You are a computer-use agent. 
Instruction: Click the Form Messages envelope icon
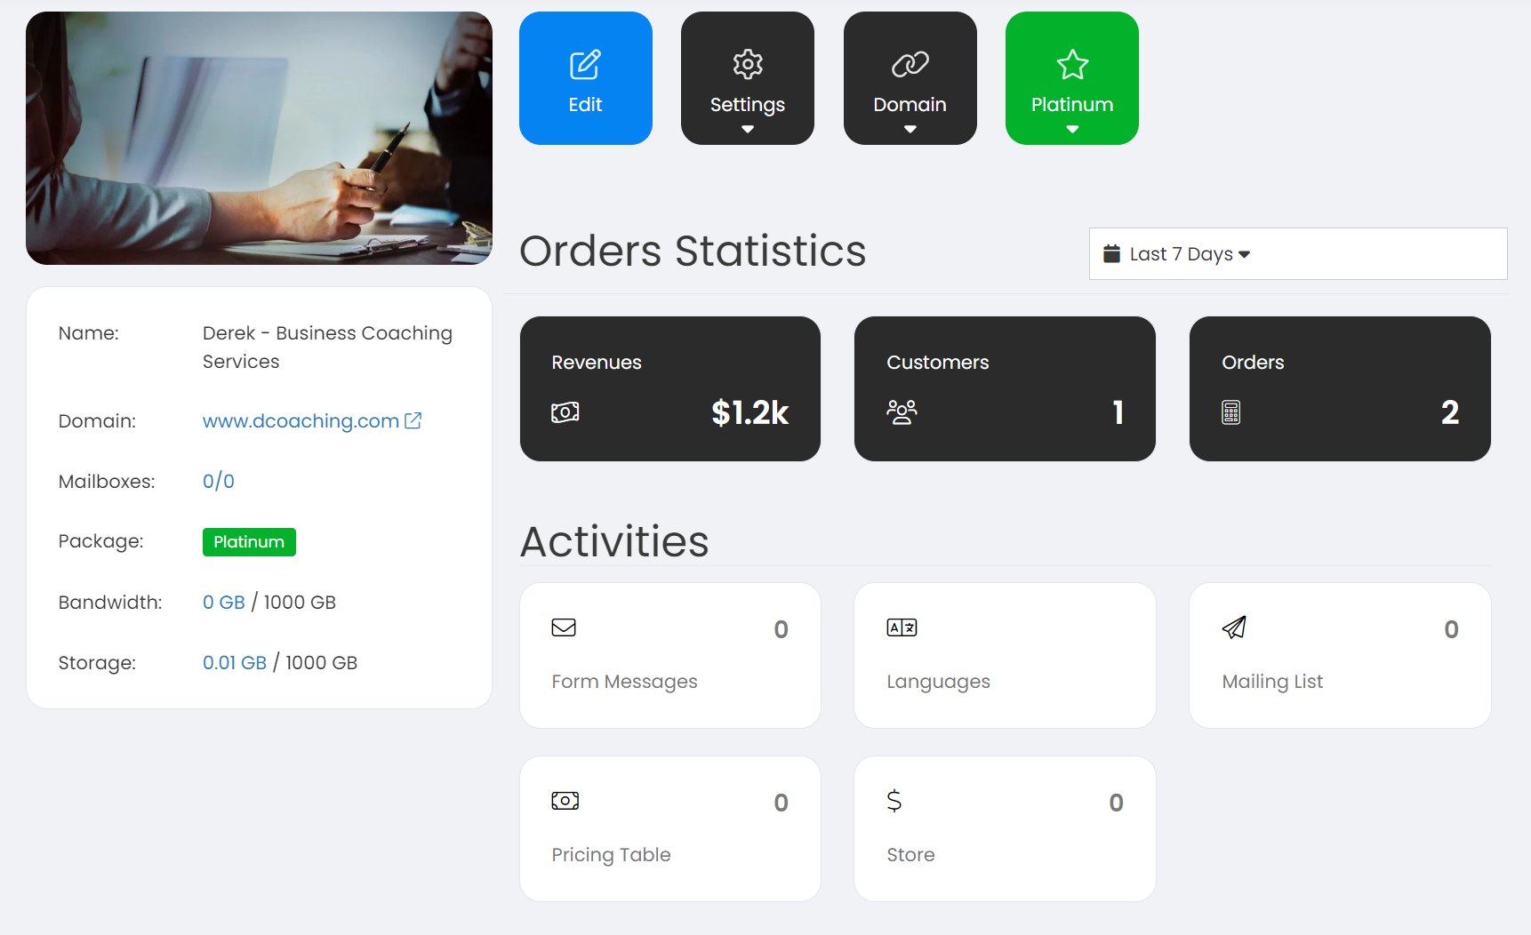click(x=564, y=627)
